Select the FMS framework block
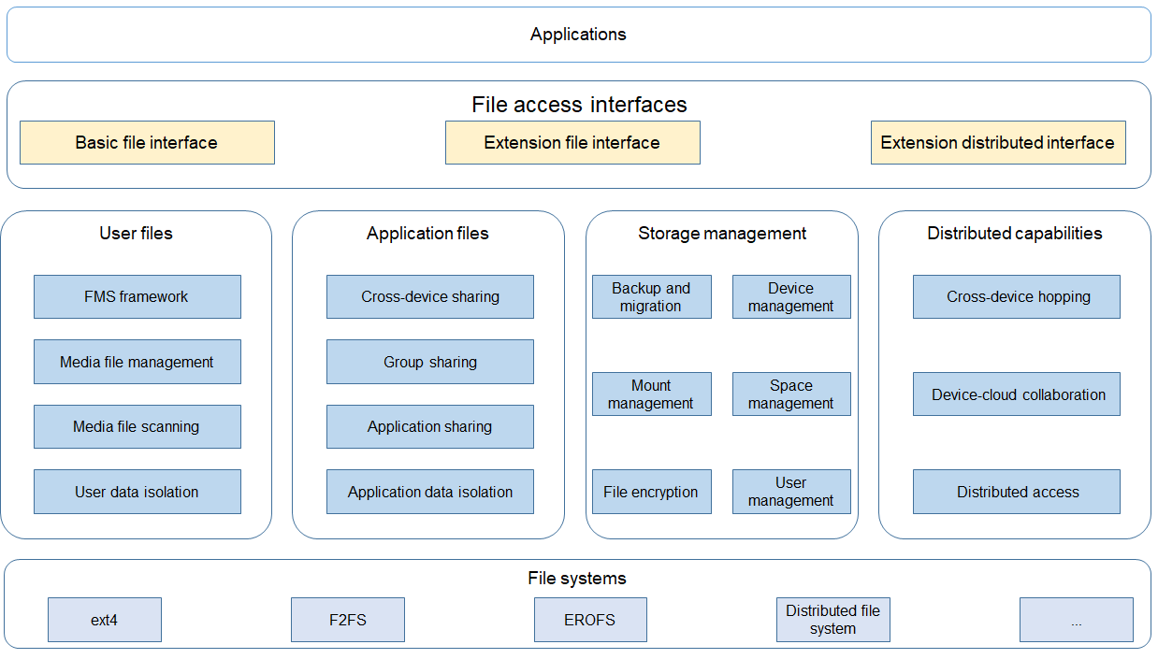This screenshot has height=659, width=1158. [138, 296]
